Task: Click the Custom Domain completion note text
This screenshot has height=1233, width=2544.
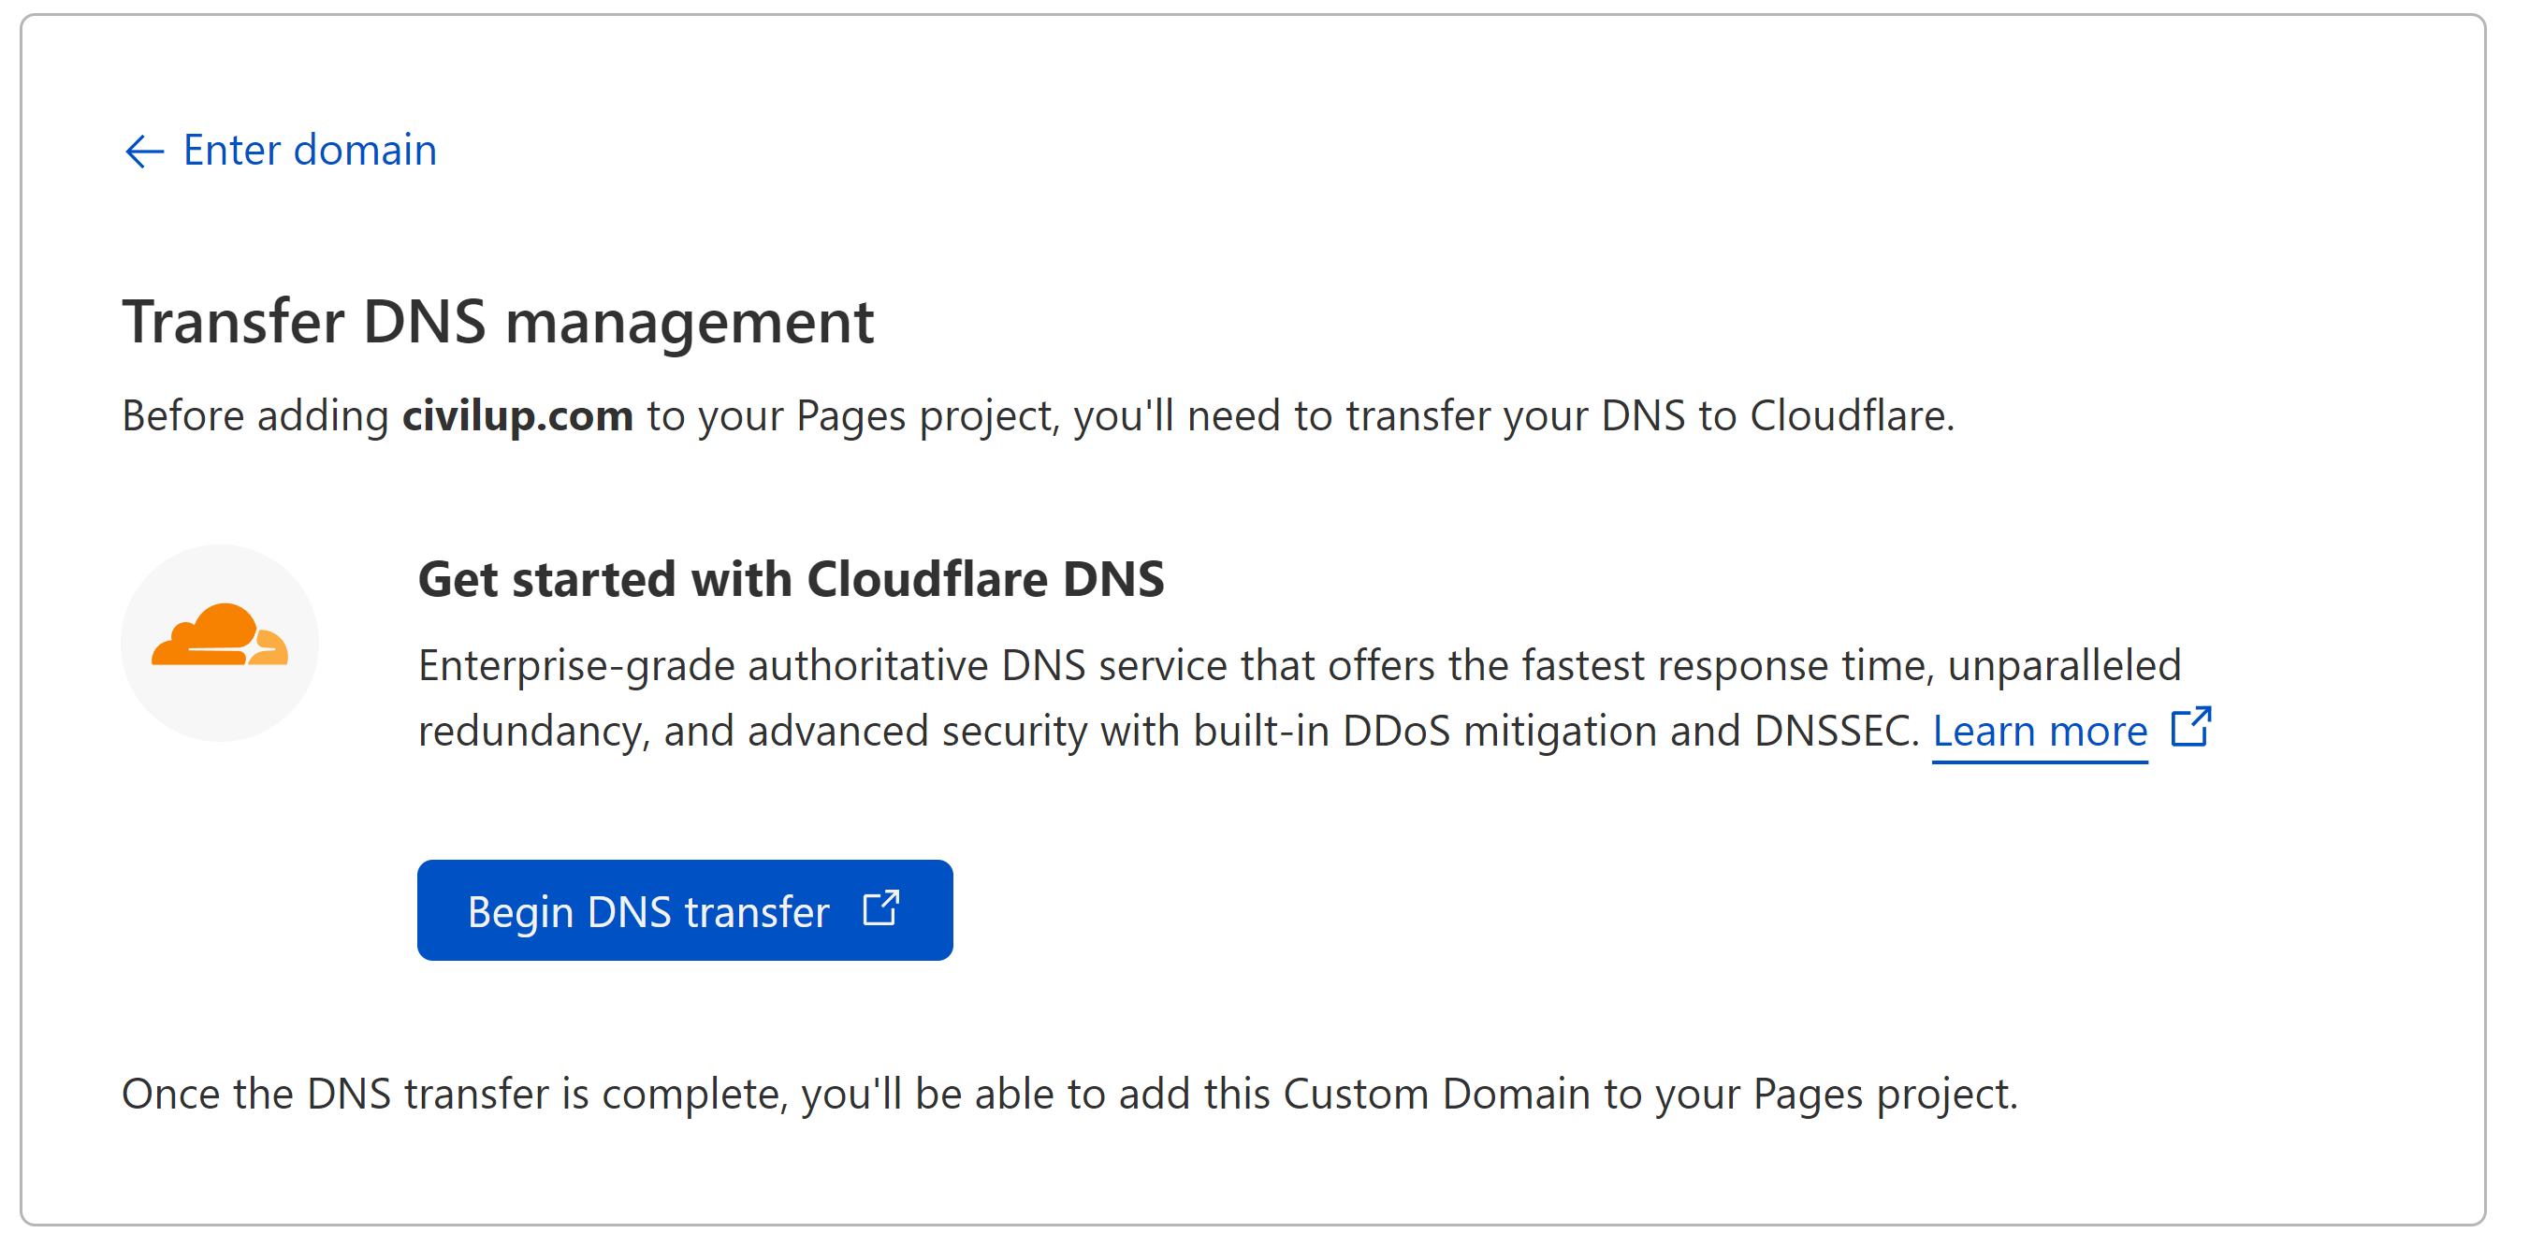Action: coord(1068,1092)
